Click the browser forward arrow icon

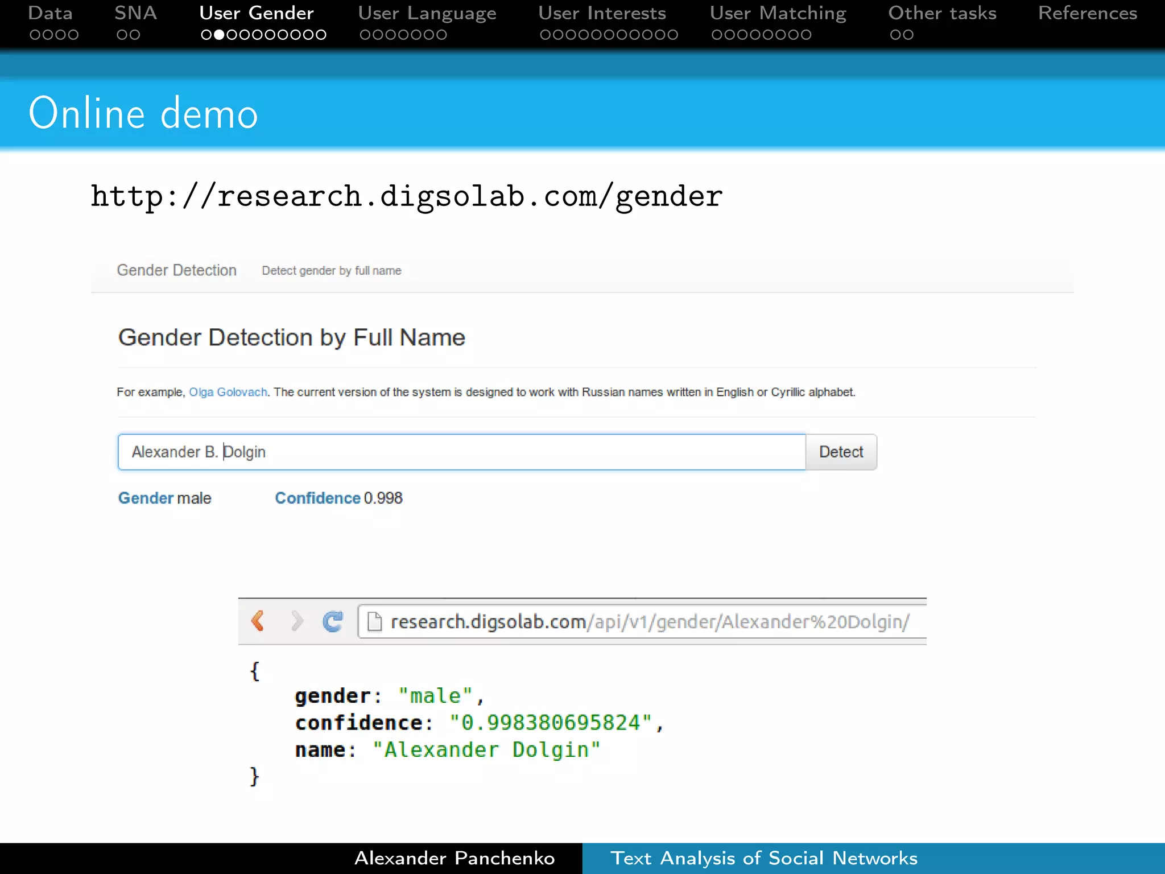296,621
